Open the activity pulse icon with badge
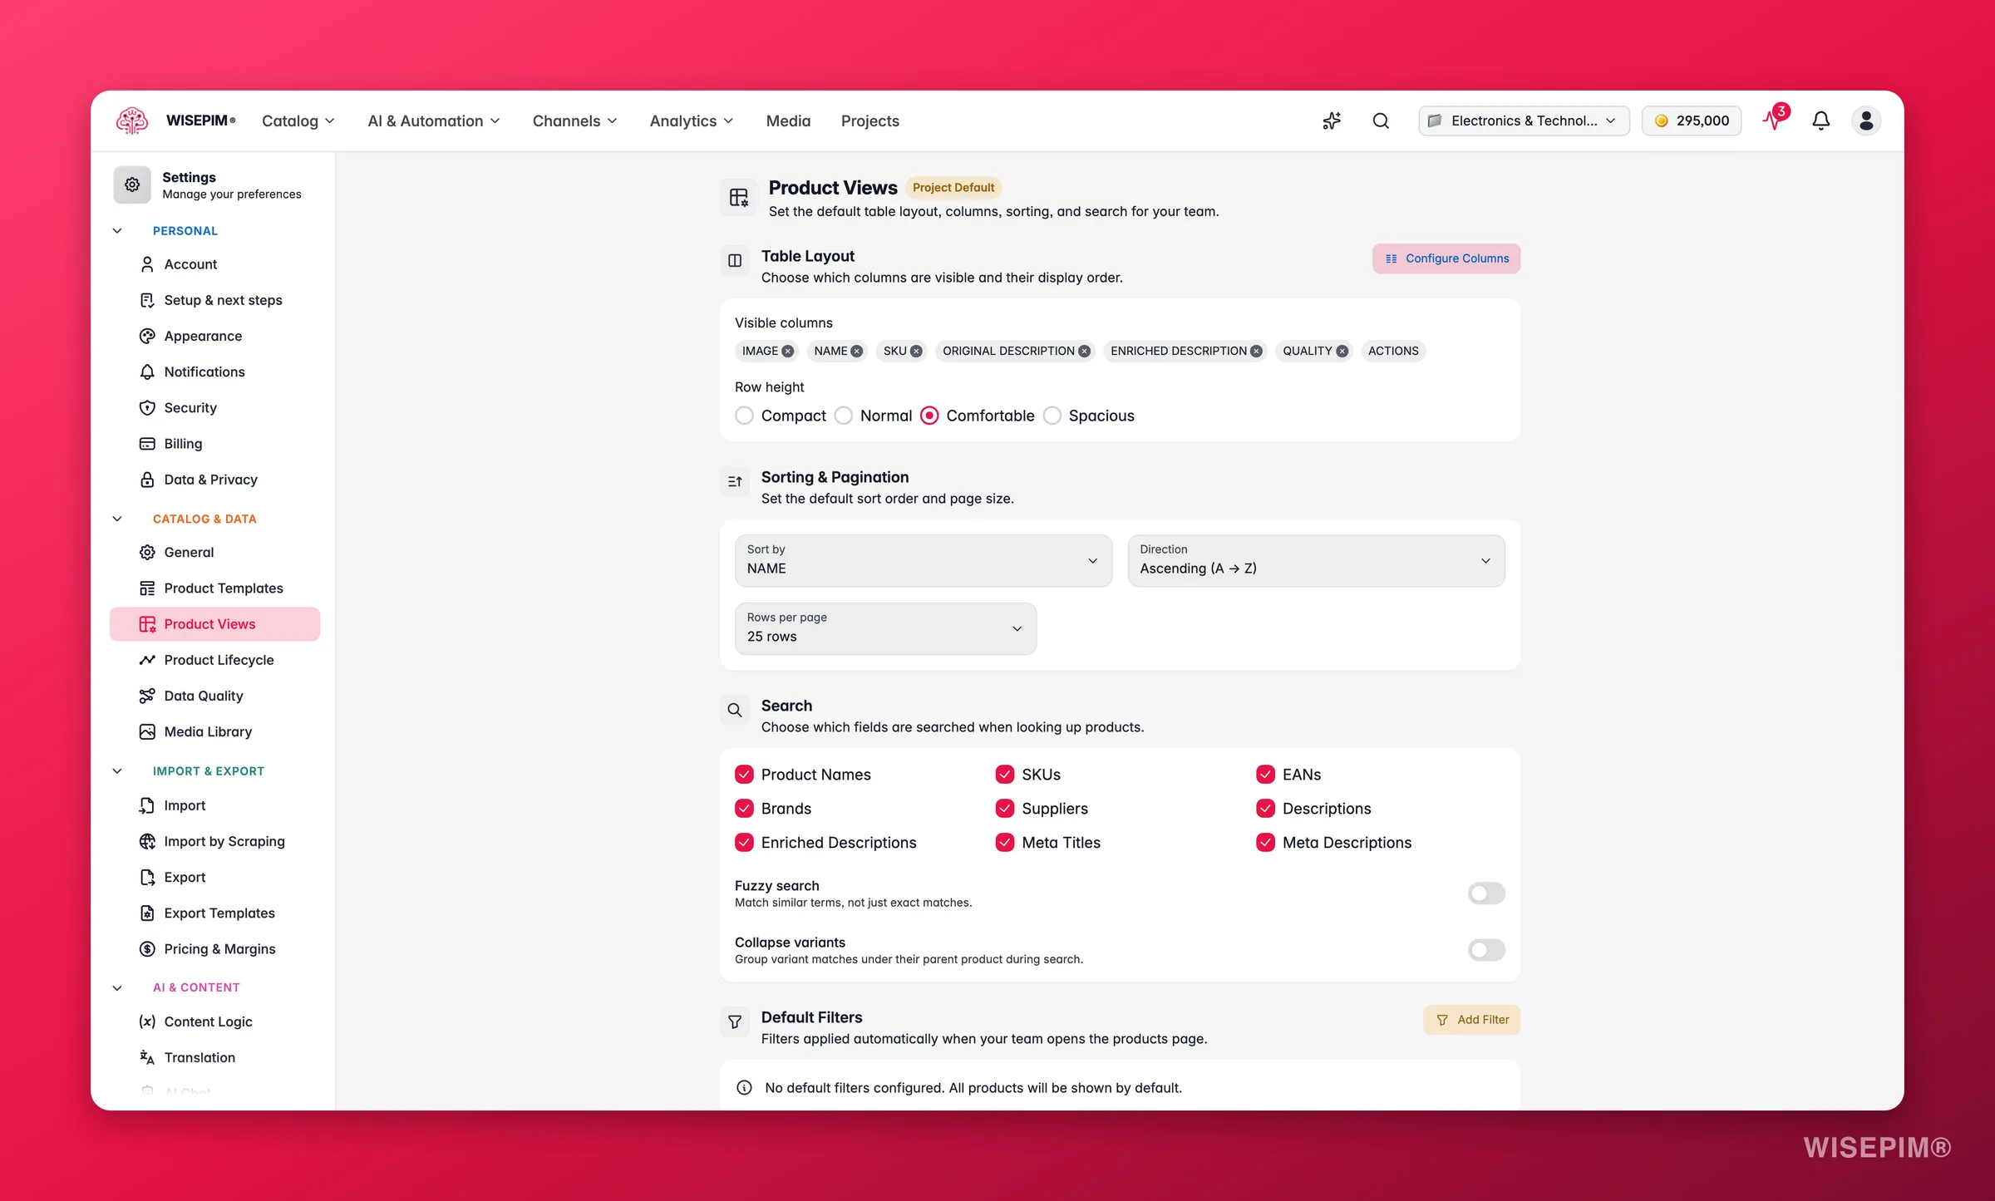 1774,119
